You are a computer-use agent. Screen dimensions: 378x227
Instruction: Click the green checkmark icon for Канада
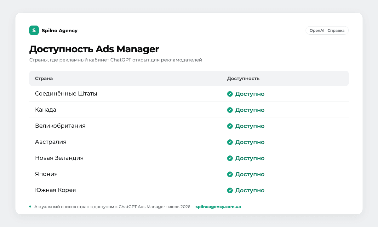(230, 110)
